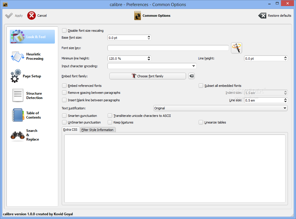The width and height of the screenshot is (296, 219).
Task: Click the red Cancel icon
Action: tap(31, 16)
